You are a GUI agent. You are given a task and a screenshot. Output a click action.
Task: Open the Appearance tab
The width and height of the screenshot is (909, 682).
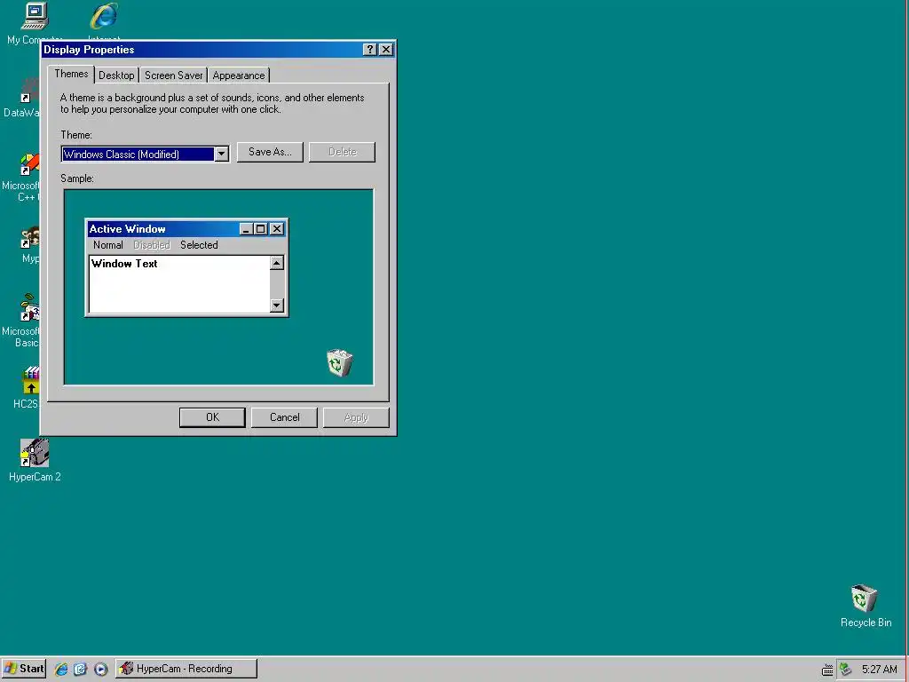pyautogui.click(x=238, y=75)
